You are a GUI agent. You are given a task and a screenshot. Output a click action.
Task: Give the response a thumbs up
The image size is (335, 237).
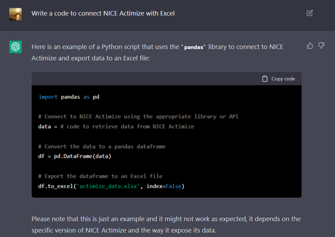click(x=310, y=46)
